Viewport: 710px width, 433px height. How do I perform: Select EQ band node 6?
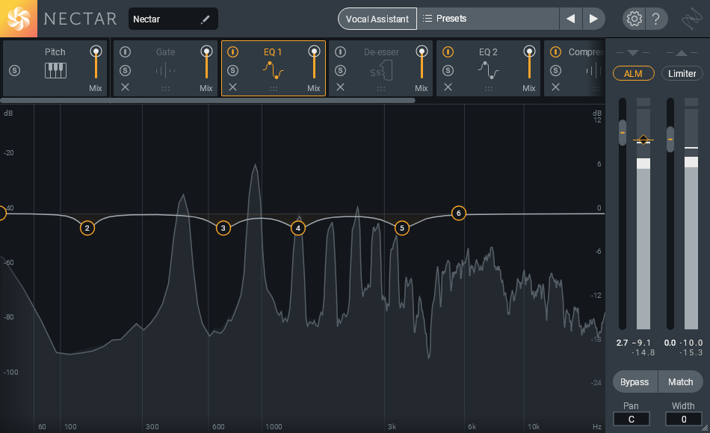(x=459, y=213)
